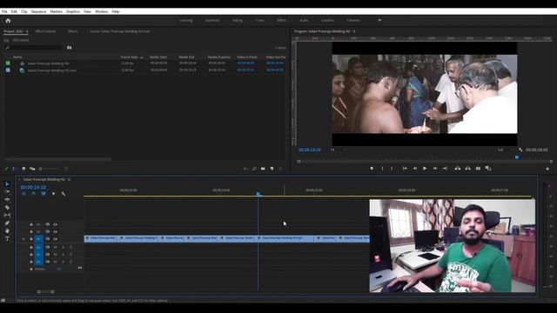Click Mark Out button in Program monitor
The height and width of the screenshot is (313, 557).
pyautogui.click(x=392, y=169)
